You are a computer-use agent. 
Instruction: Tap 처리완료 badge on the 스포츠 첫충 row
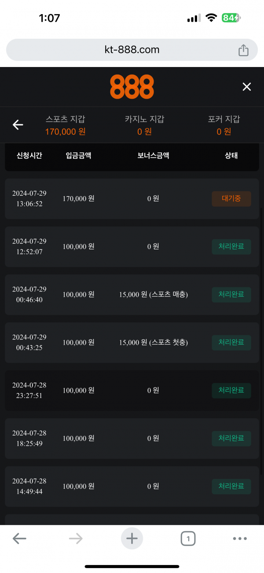click(x=231, y=342)
